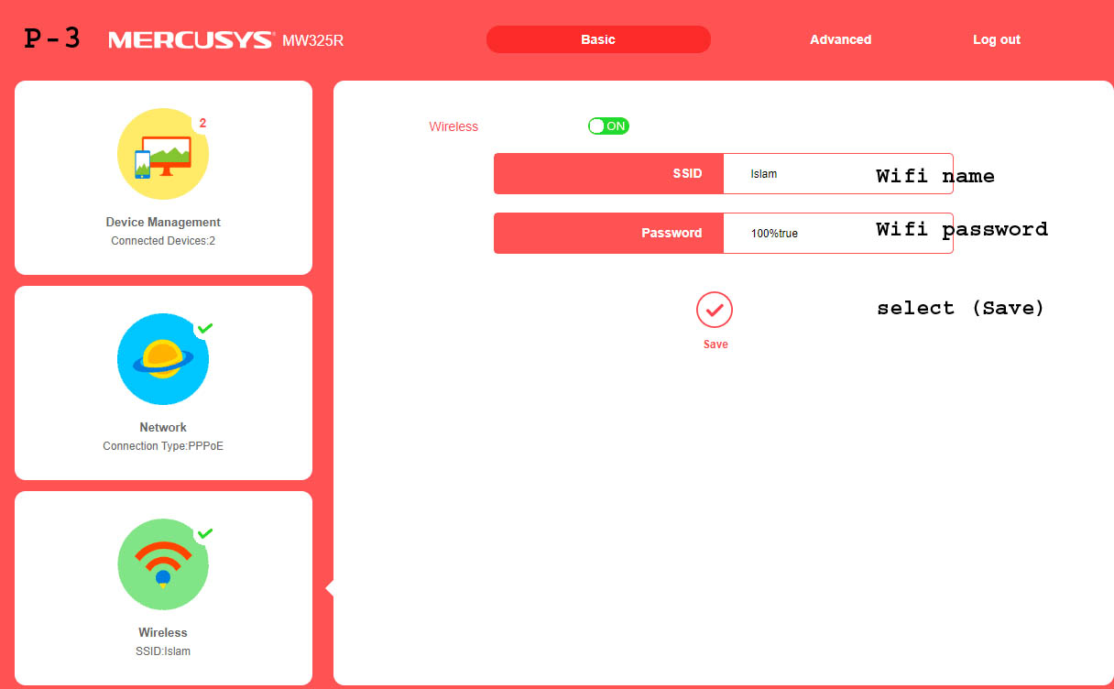Click the red connected devices badge showing 2
Screen dimensions: 1114x689
(x=202, y=123)
